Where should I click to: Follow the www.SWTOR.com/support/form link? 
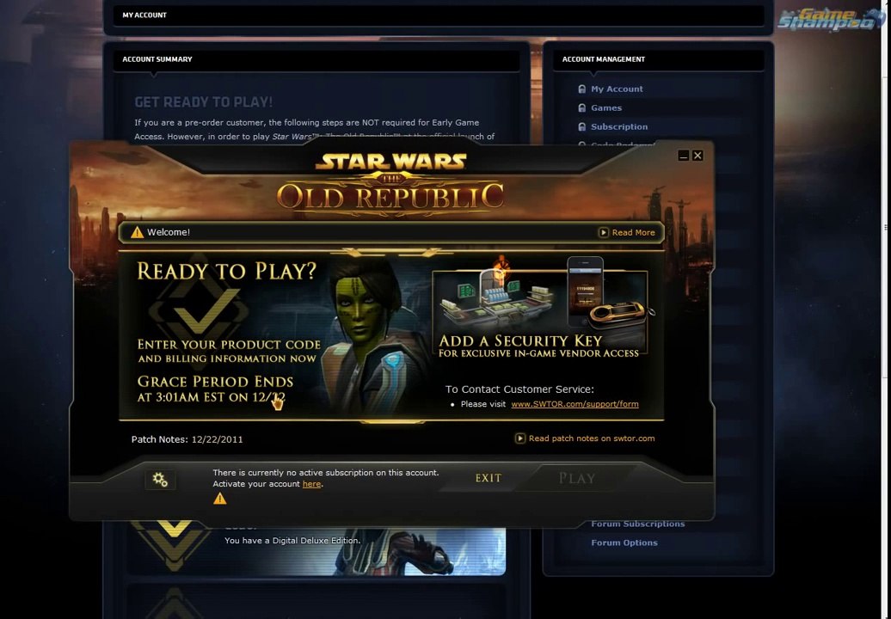tap(575, 404)
